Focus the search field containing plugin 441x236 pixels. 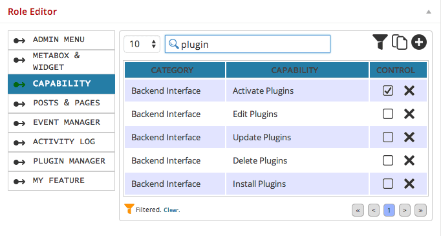click(248, 44)
